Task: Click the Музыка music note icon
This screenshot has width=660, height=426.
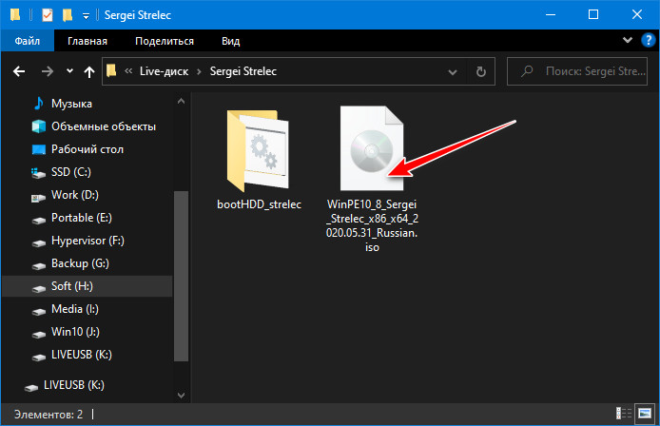Action: pyautogui.click(x=39, y=103)
